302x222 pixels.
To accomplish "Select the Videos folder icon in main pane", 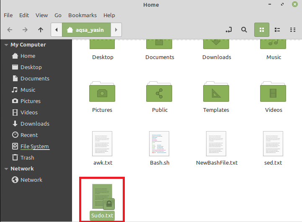I will point(273,92).
